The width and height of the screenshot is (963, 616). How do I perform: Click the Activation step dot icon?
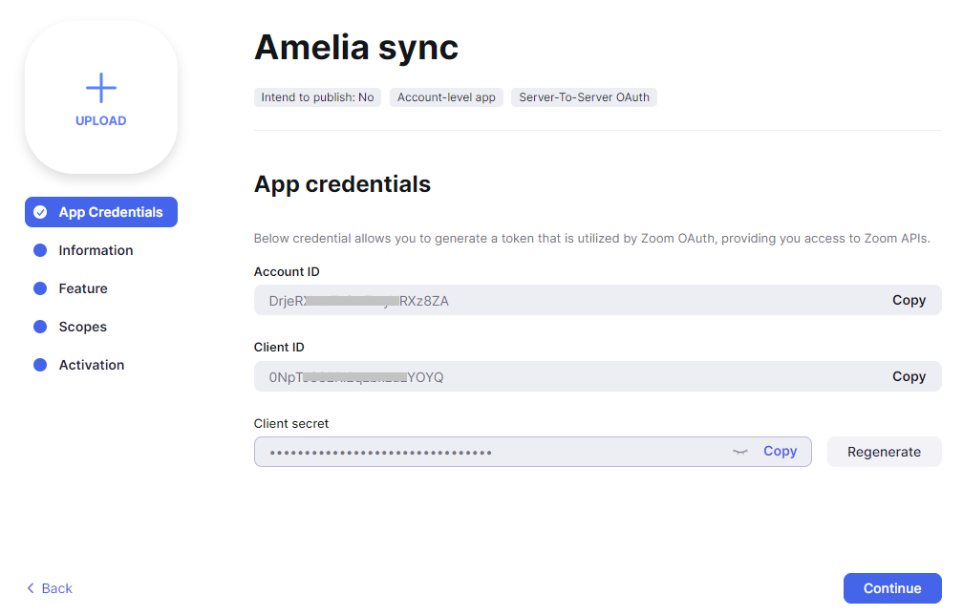pos(40,365)
